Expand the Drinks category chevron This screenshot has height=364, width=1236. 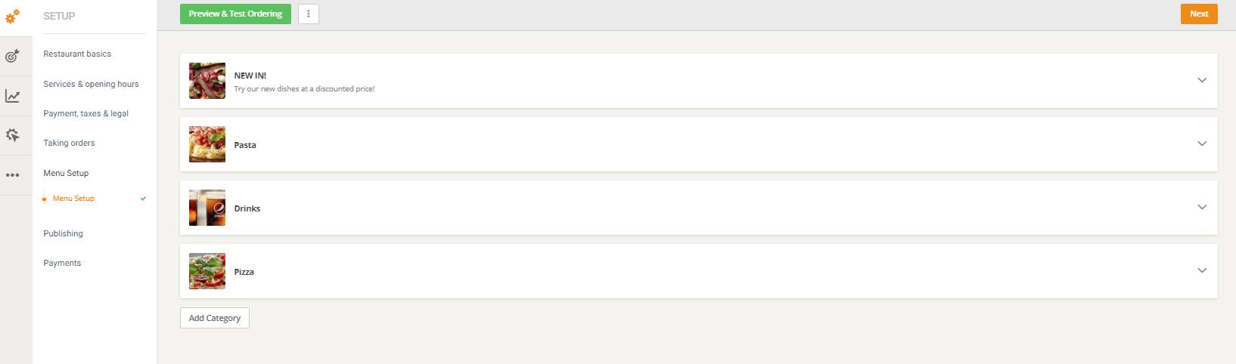coord(1202,207)
